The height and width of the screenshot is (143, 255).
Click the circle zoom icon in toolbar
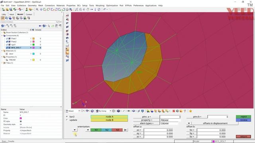[x=80, y=10]
